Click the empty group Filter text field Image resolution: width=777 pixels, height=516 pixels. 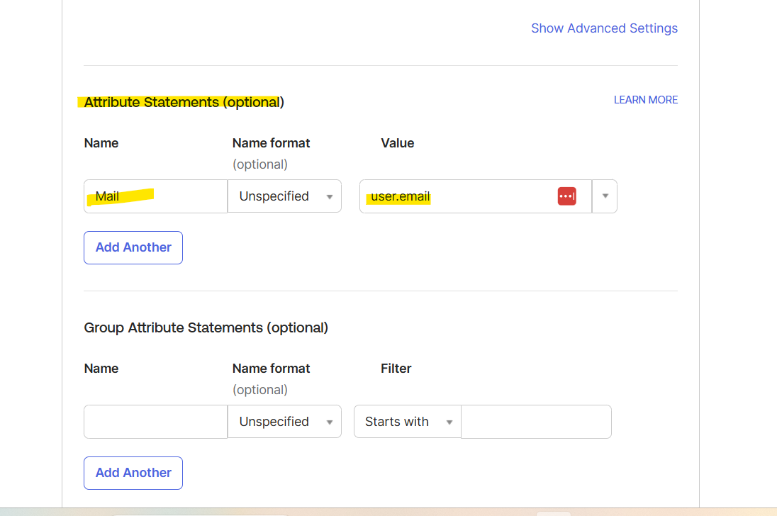[x=536, y=422]
